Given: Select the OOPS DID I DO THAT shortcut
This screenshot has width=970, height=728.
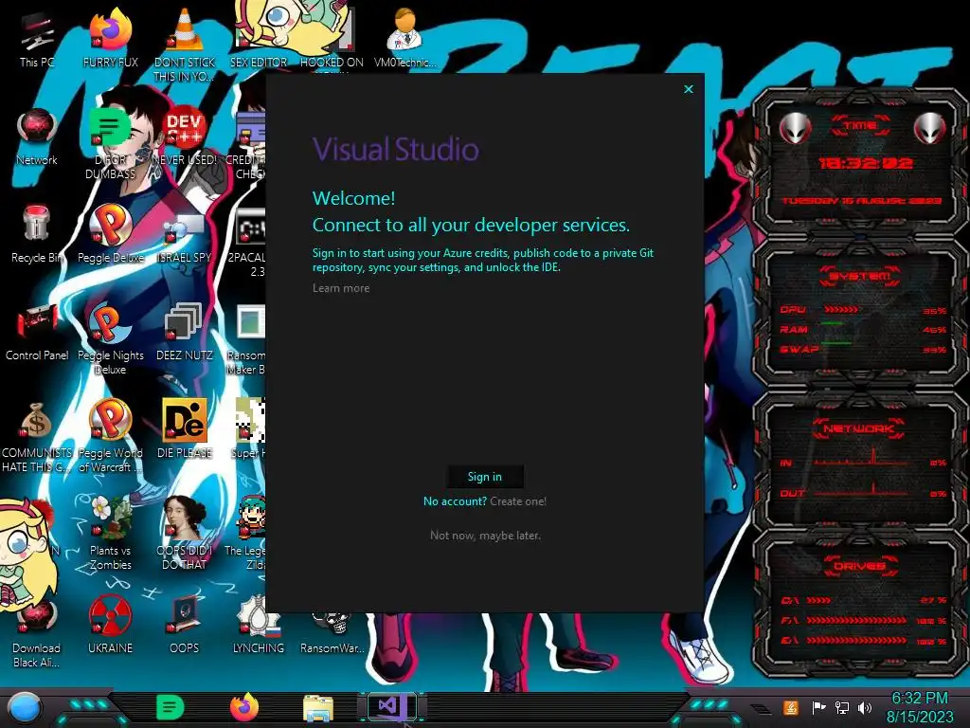Looking at the screenshot, I should (x=185, y=534).
